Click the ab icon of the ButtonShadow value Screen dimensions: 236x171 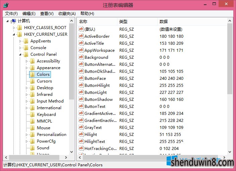click(81, 99)
